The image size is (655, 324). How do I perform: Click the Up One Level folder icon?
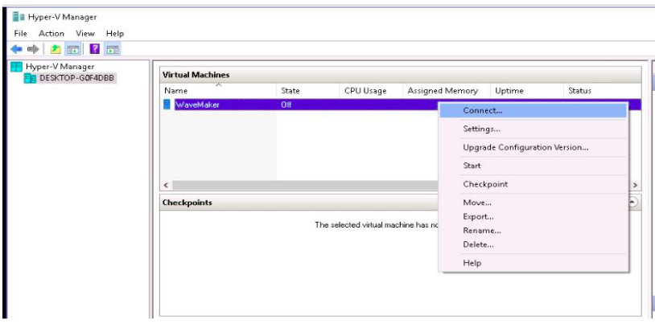[56, 49]
